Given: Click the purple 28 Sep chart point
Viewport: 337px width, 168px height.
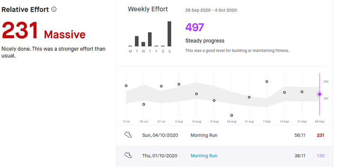Looking at the screenshot, I should (319, 94).
